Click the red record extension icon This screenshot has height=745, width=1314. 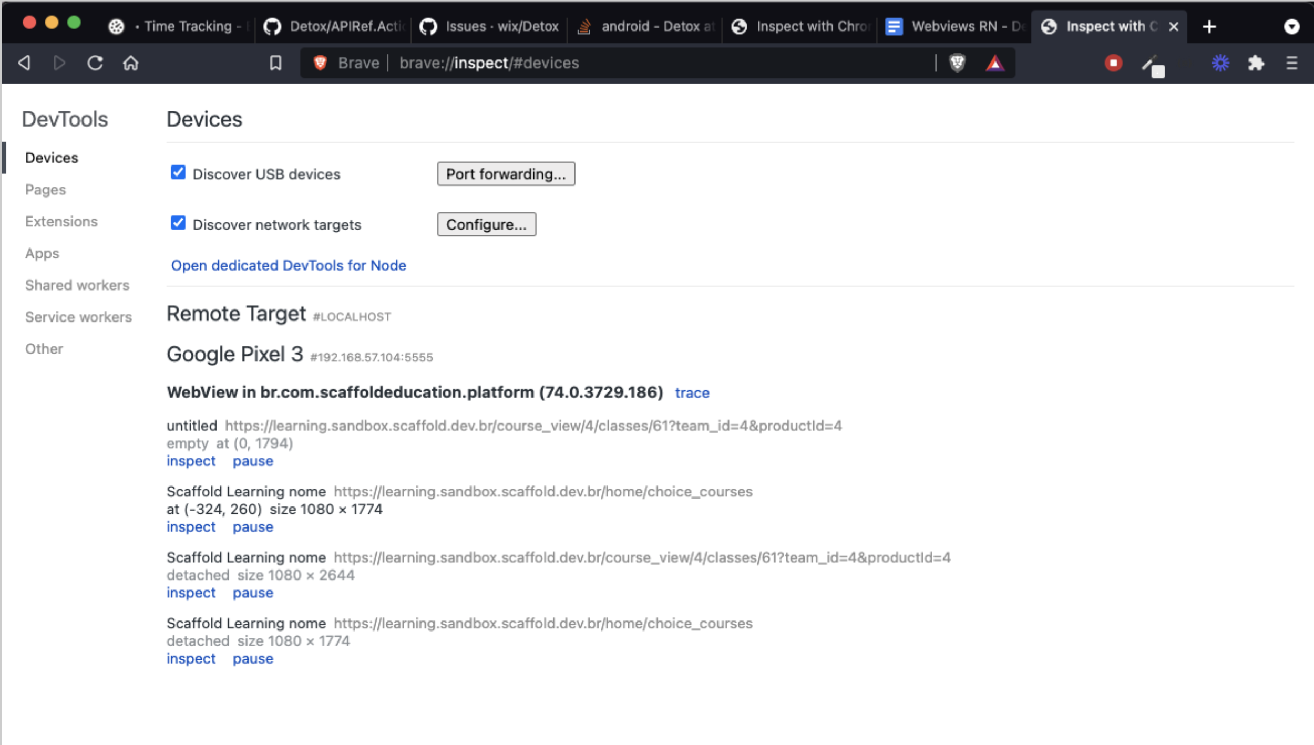click(1113, 63)
